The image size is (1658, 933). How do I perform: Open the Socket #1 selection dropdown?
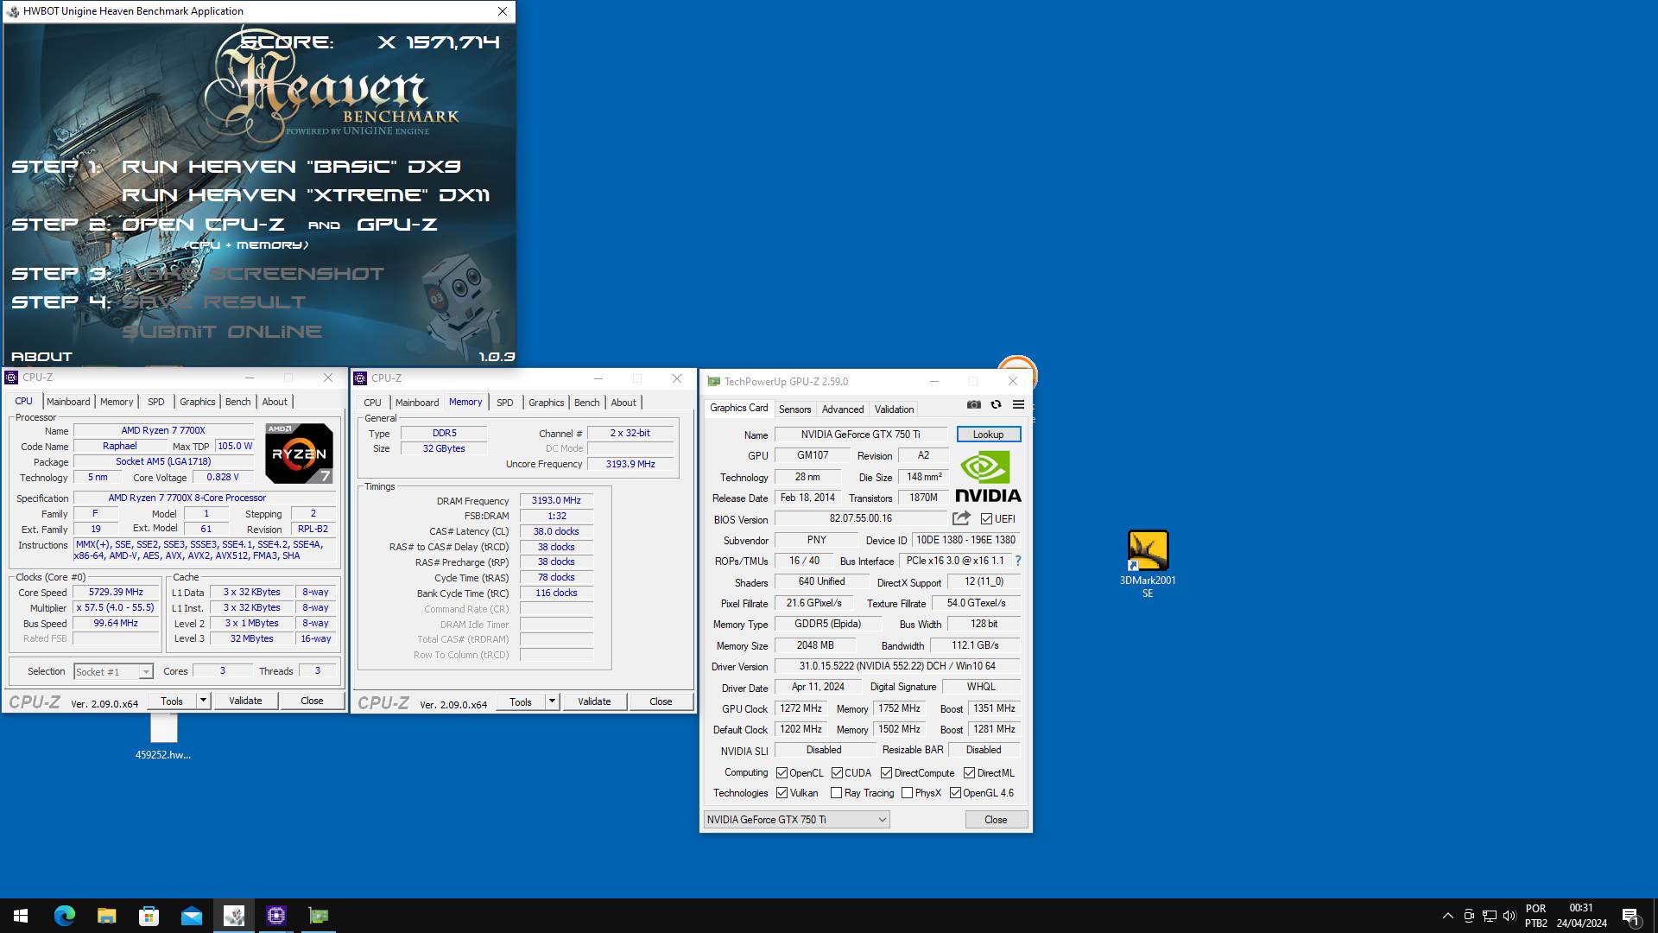[113, 671]
